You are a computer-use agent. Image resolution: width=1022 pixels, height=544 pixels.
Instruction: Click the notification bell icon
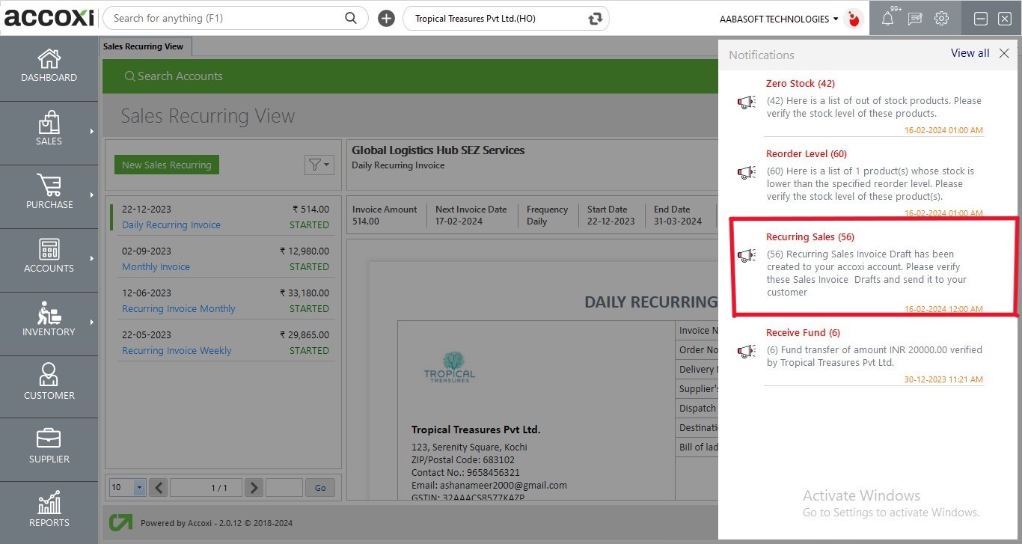click(887, 19)
